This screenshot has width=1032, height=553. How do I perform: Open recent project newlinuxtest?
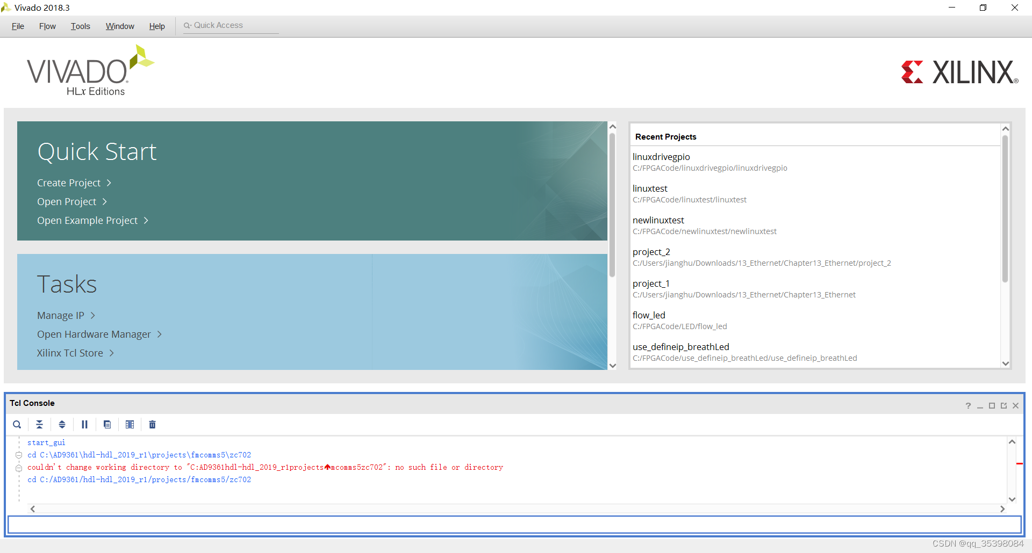tap(658, 220)
